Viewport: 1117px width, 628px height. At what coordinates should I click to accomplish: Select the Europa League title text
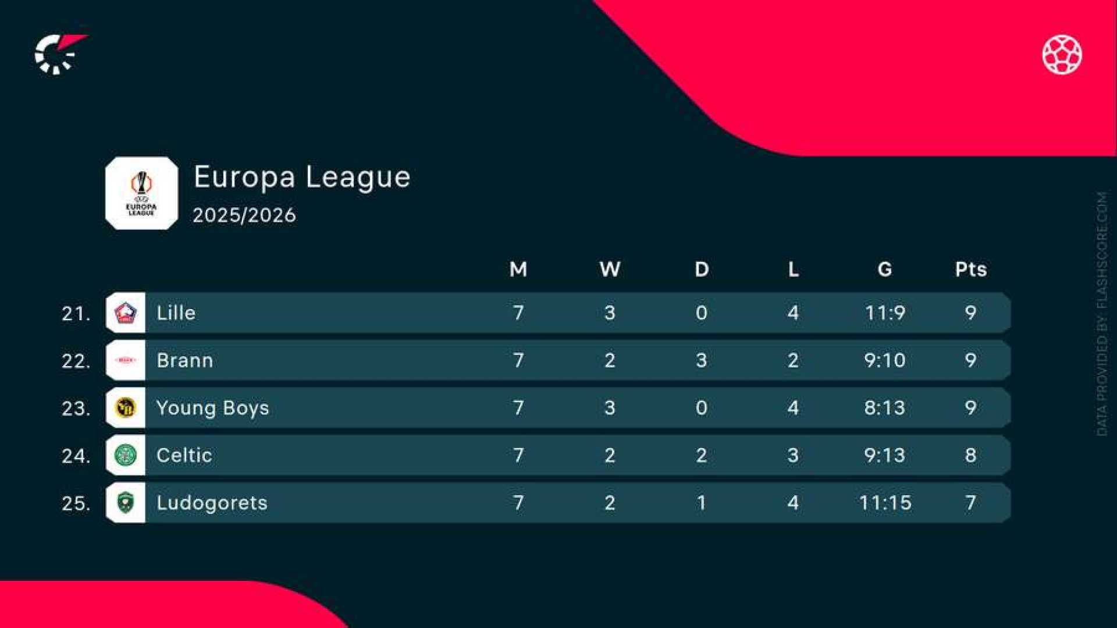302,177
